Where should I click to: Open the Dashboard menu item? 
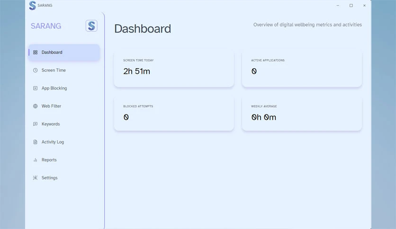pyautogui.click(x=64, y=53)
